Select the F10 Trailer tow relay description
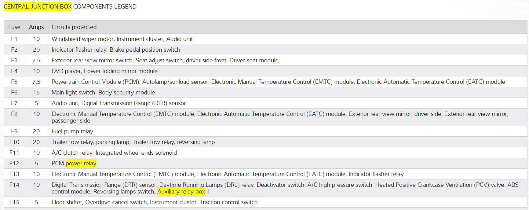 click(x=133, y=142)
